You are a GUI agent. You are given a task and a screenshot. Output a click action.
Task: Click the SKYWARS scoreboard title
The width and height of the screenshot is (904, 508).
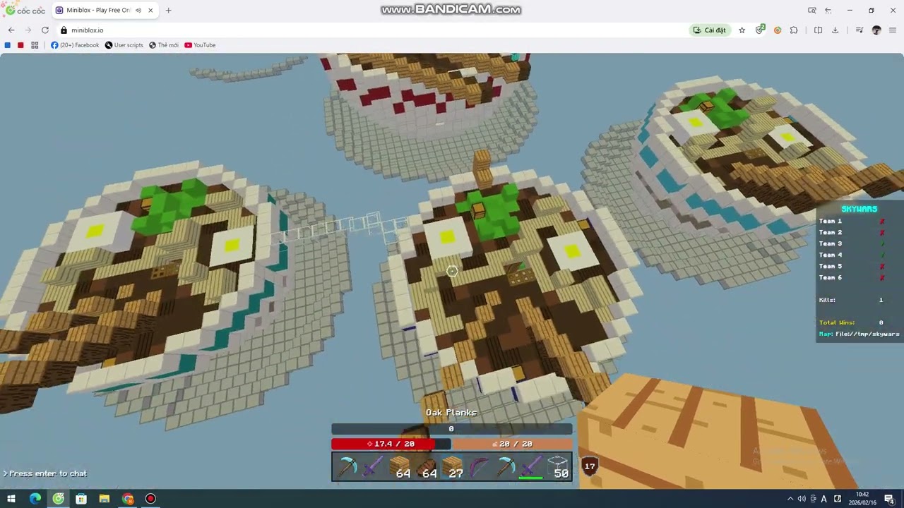pyautogui.click(x=859, y=210)
